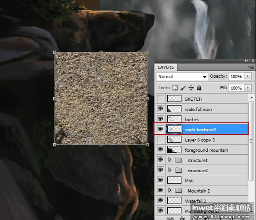Enable lock position icon

click(191, 88)
